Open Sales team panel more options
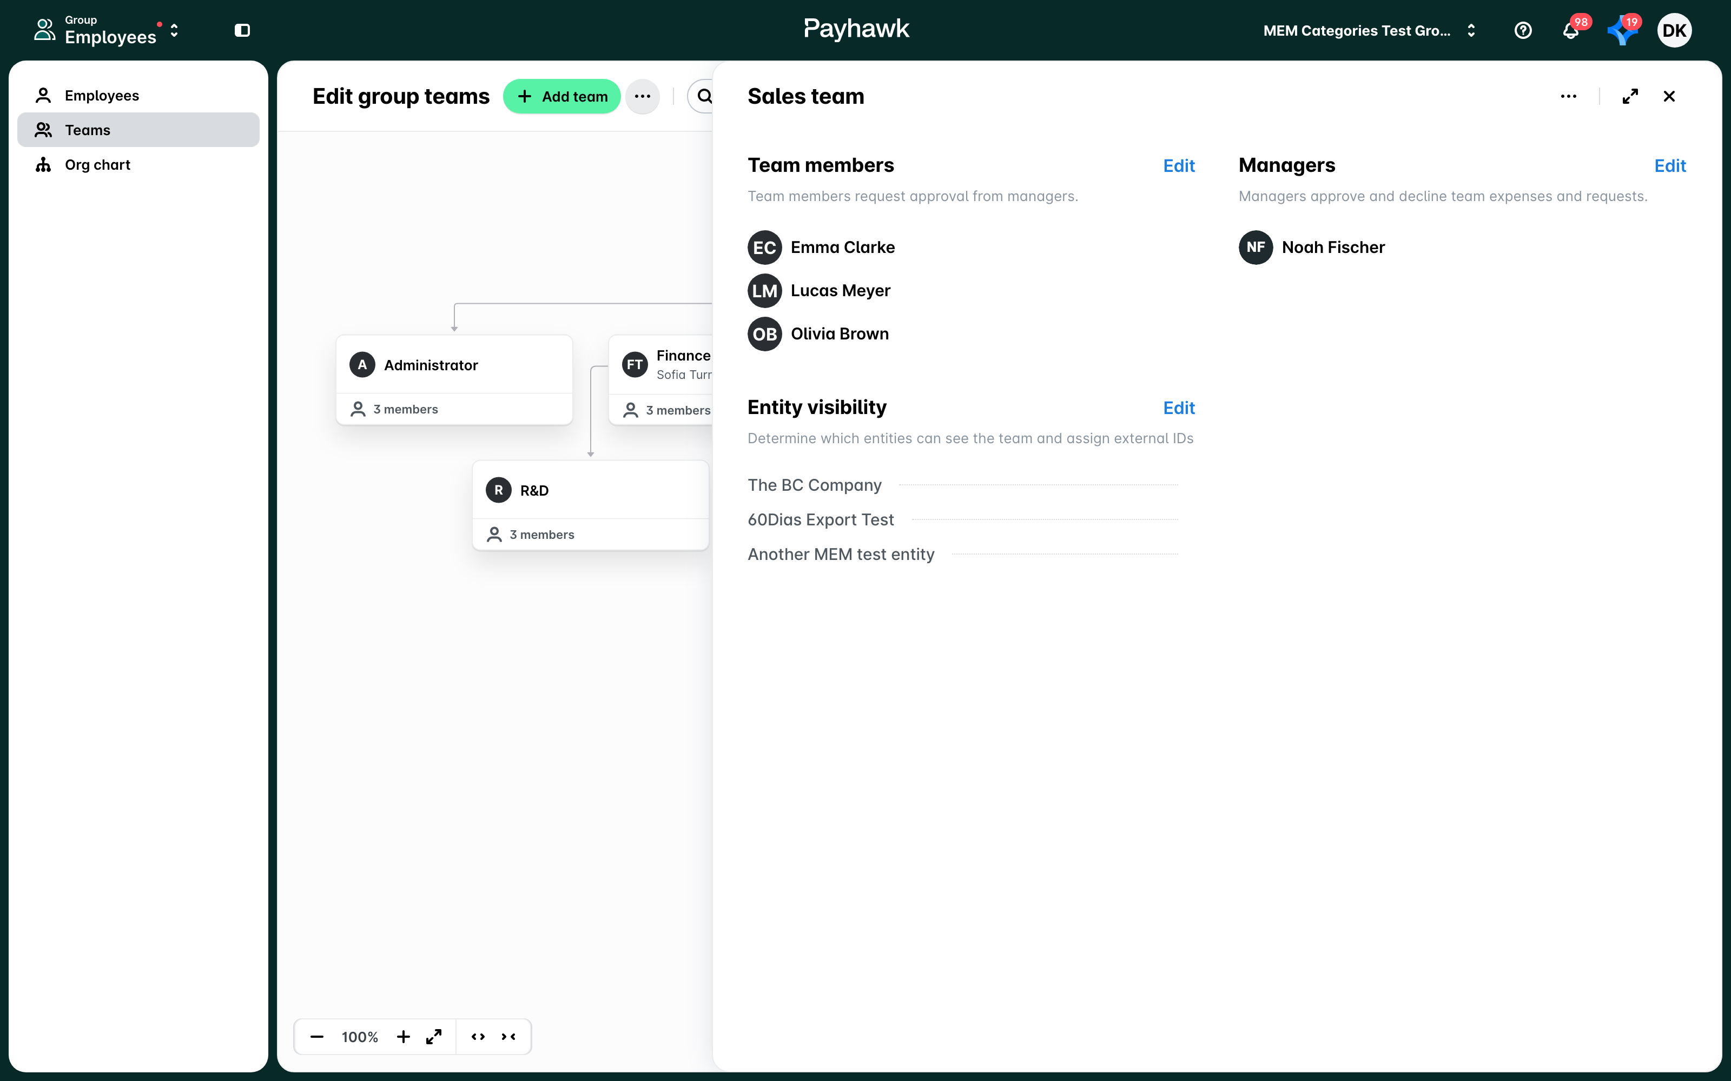 click(x=1568, y=96)
